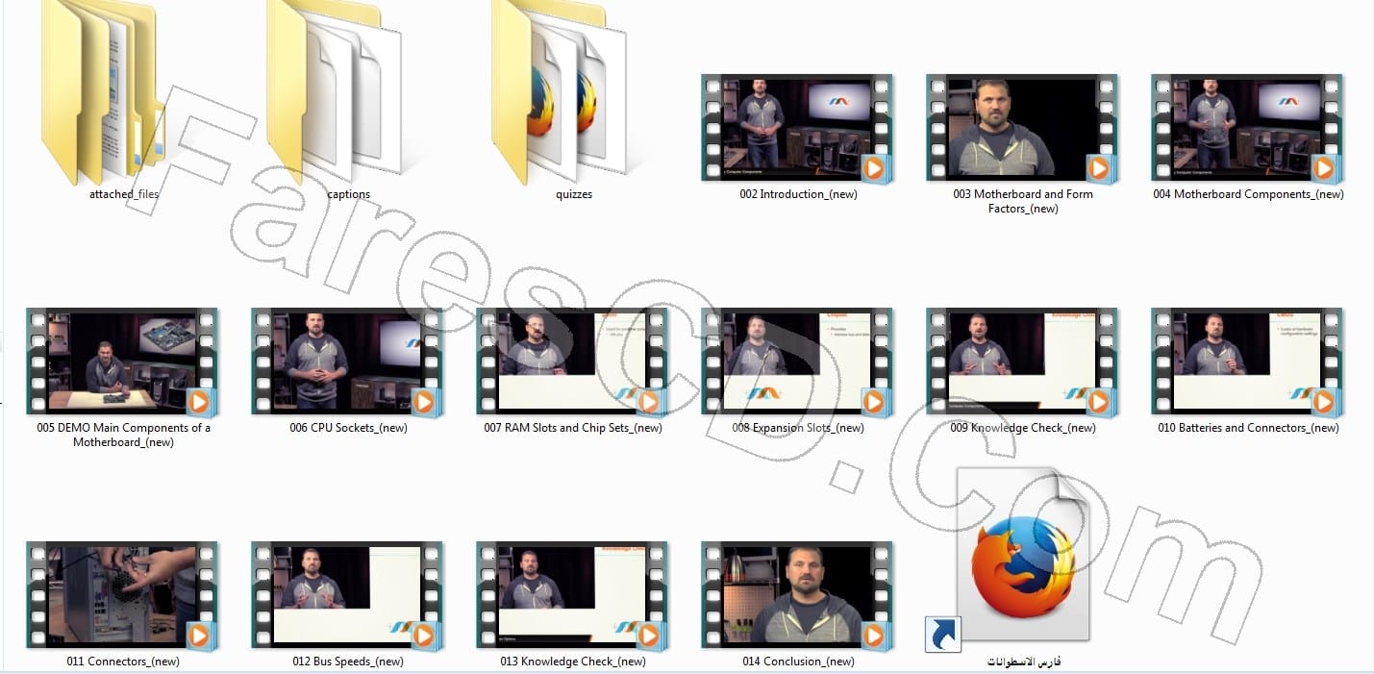The height and width of the screenshot is (674, 1374).
Task: Select the 011 Connectors video thumbnail
Action: pos(123,596)
